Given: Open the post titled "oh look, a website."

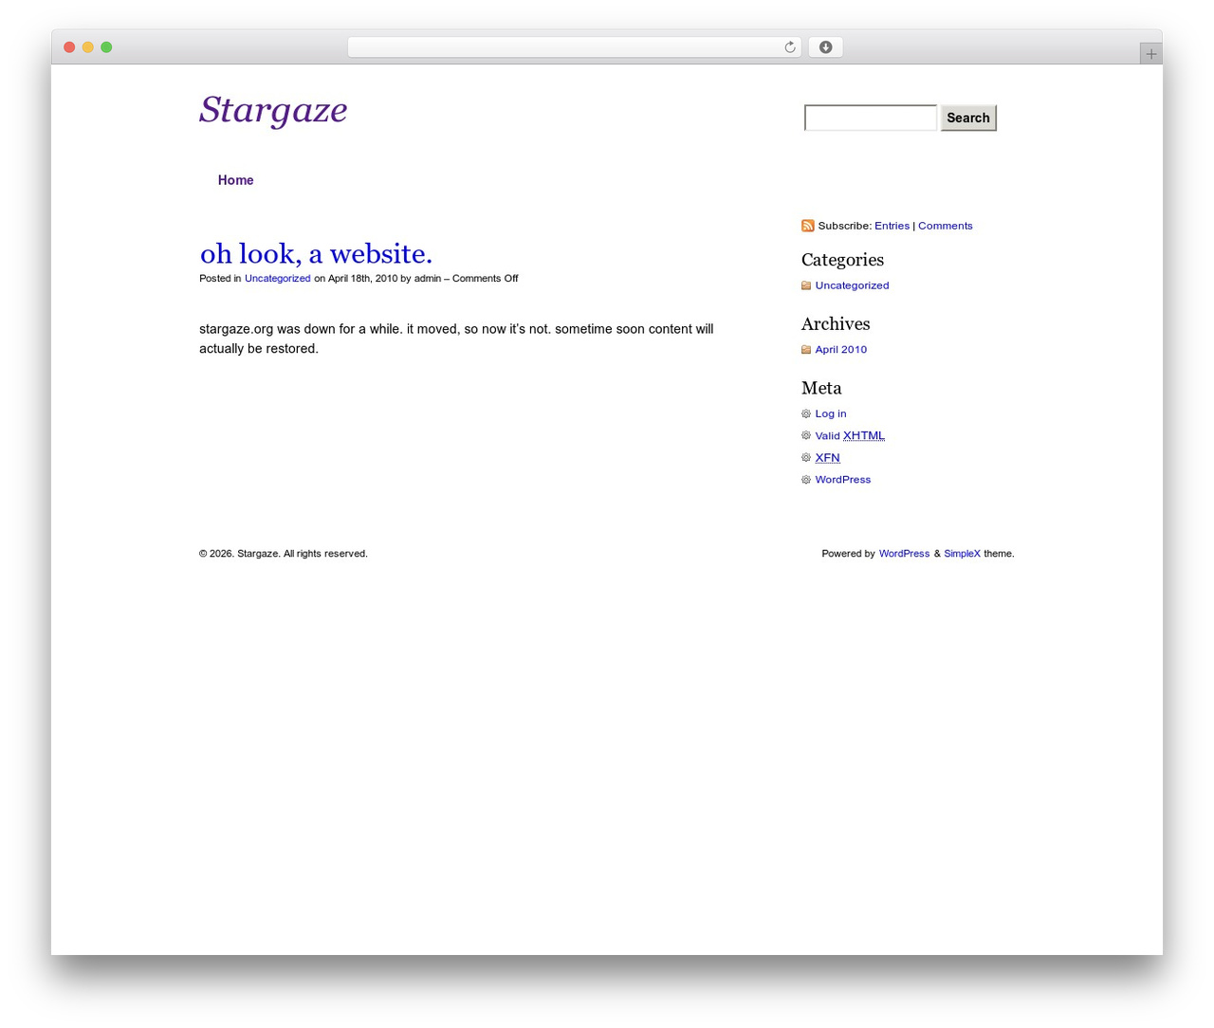Looking at the screenshot, I should [316, 253].
